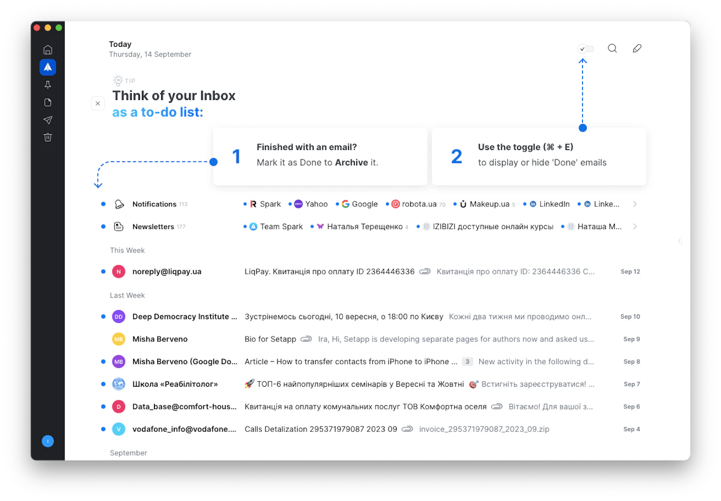
Task: Open the Pinned emails icon in sidebar
Action: coord(48,85)
